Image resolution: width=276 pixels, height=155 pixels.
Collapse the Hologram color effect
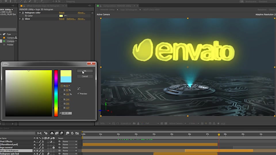(20, 13)
